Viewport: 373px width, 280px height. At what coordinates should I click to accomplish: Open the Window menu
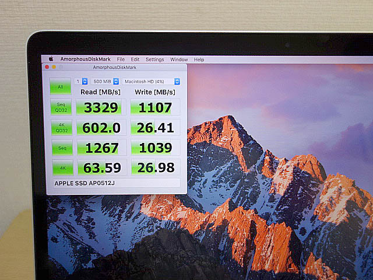click(x=179, y=60)
